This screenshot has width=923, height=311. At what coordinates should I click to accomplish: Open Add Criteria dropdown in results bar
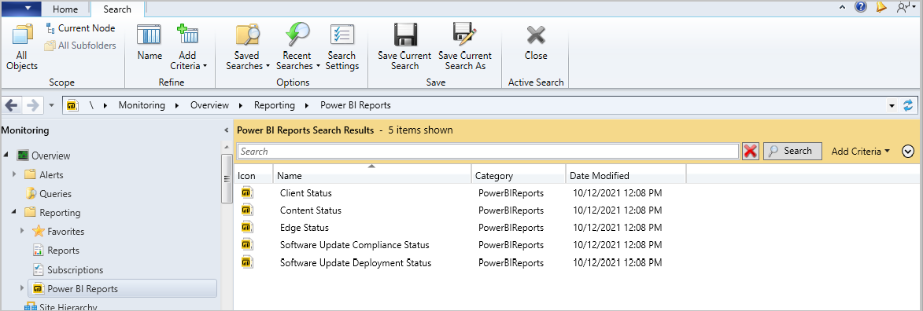(861, 151)
